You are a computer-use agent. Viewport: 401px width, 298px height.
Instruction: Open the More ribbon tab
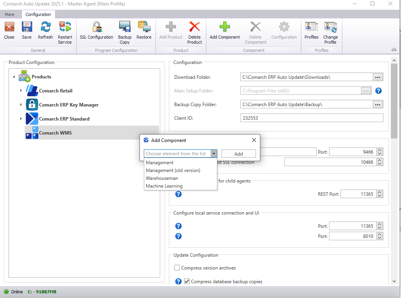coord(9,14)
